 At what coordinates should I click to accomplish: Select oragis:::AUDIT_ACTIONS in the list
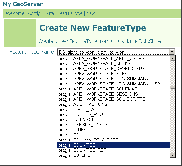114,104
